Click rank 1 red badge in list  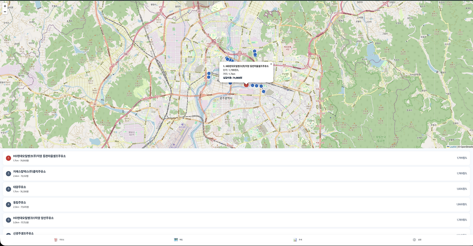[8, 158]
